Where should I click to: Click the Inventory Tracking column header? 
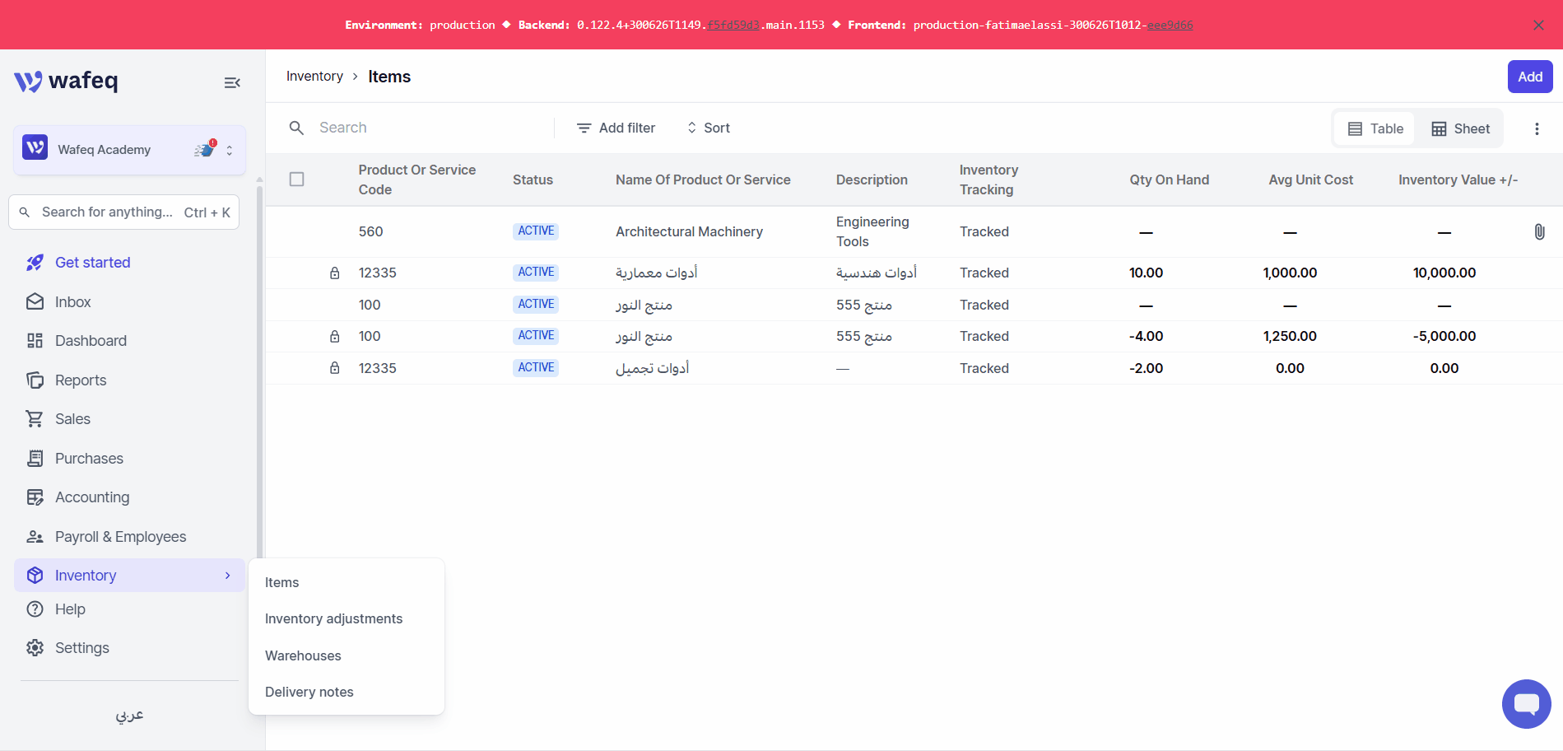coord(989,180)
